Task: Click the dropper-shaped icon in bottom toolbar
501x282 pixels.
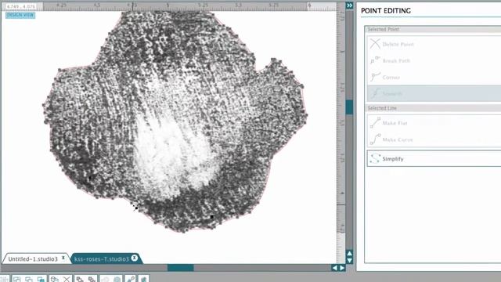Action: coord(131,279)
